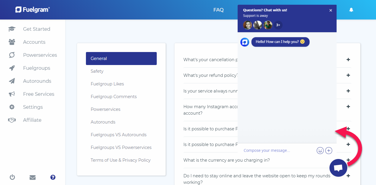Image resolution: width=376 pixels, height=185 pixels.
Task: Expand the currency charging question
Action: tap(348, 160)
